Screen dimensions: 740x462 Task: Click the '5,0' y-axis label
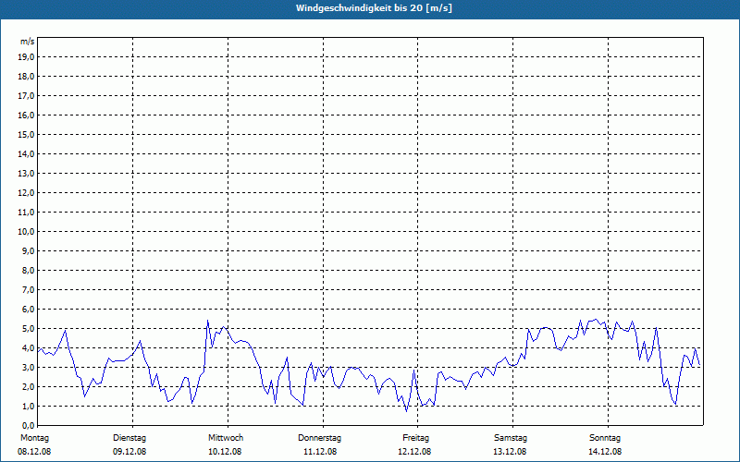[28, 329]
